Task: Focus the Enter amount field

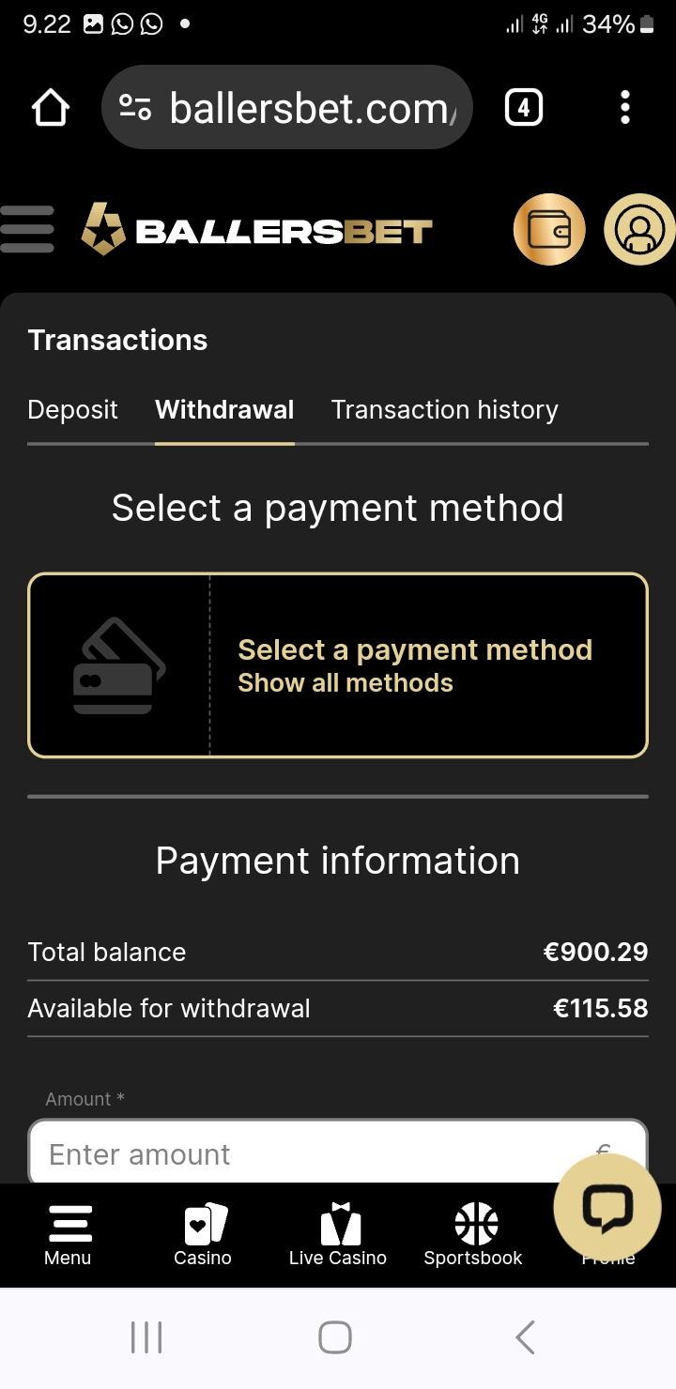Action: (310, 1154)
